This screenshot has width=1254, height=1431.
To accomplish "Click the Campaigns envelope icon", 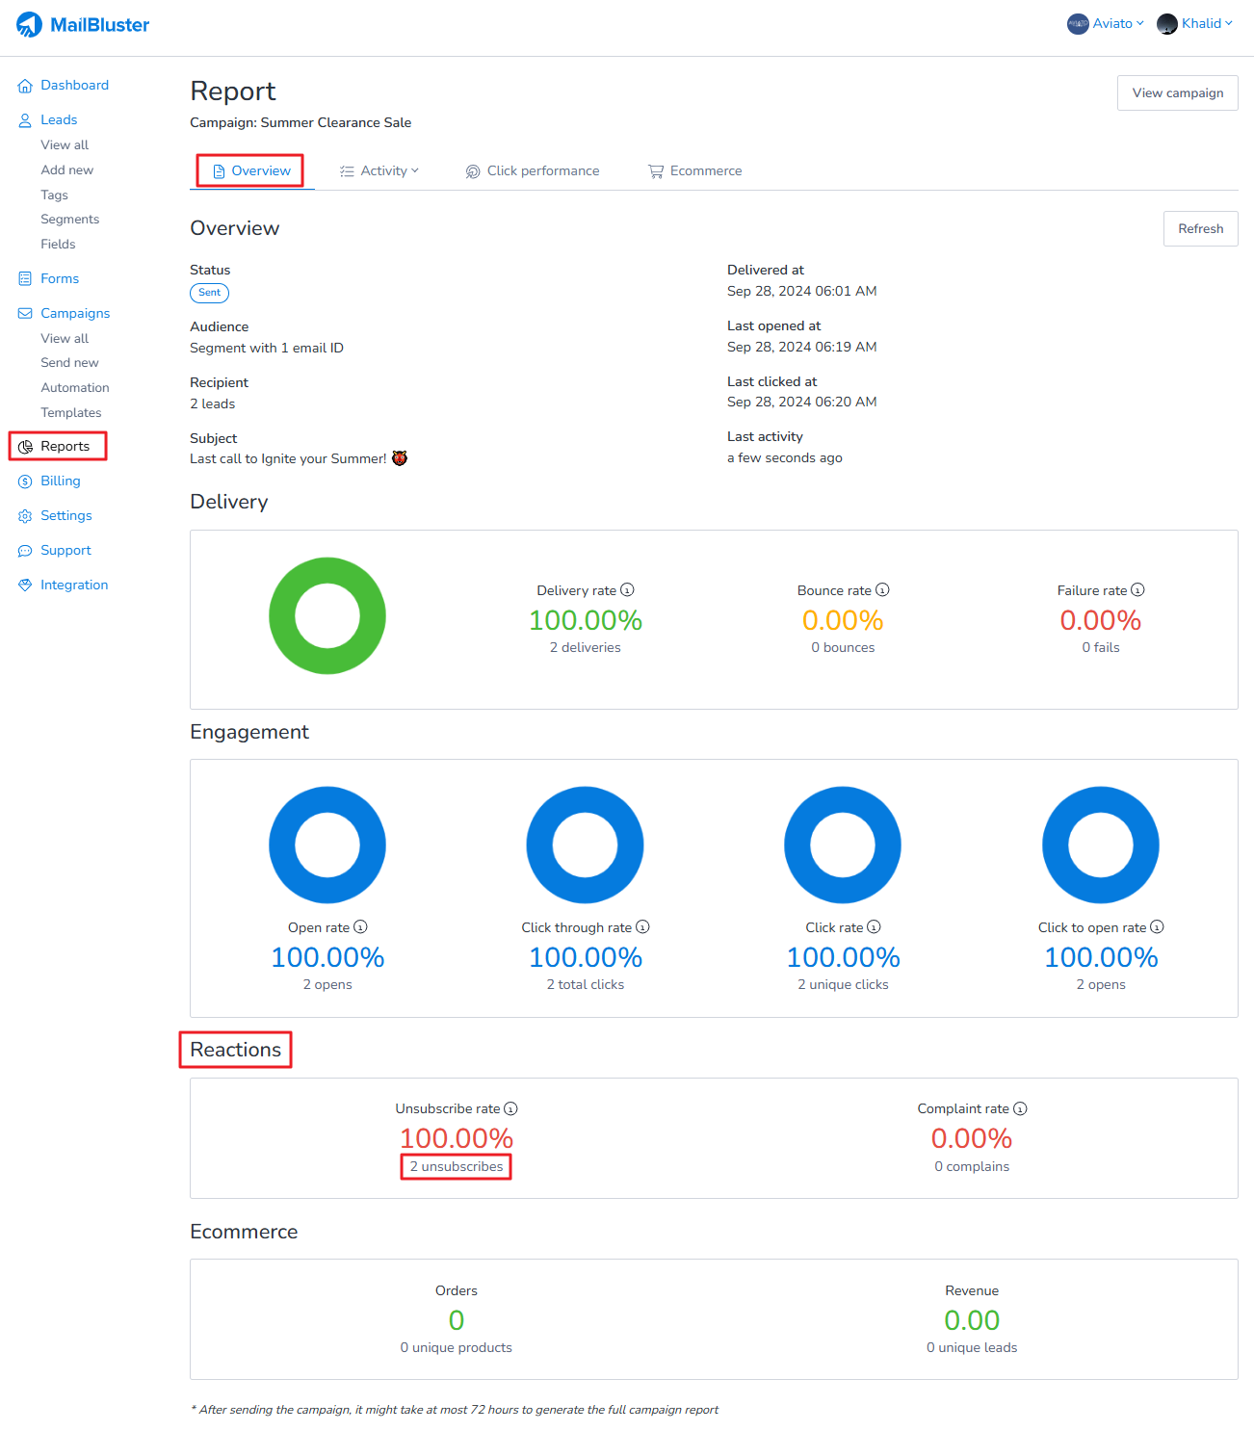I will click(x=25, y=314).
